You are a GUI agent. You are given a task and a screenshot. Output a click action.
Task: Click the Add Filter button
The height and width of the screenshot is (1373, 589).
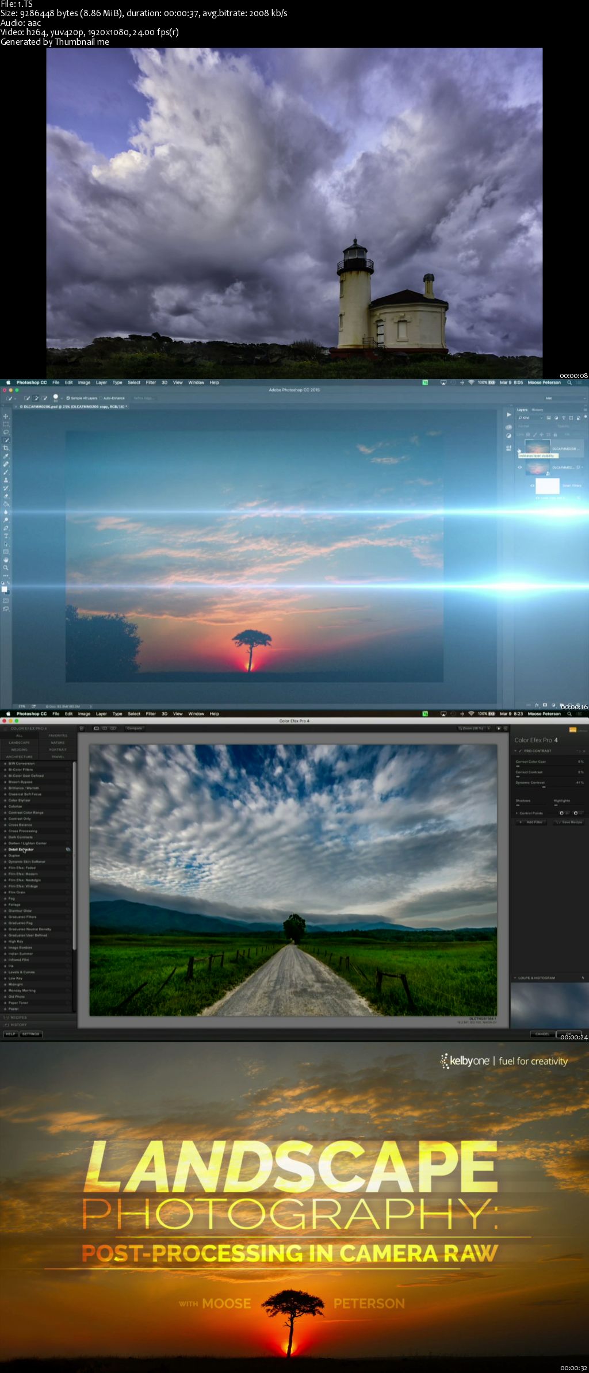pyautogui.click(x=530, y=822)
